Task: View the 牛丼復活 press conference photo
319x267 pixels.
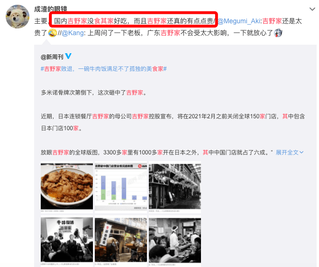Action: pyautogui.click(x=67, y=240)
